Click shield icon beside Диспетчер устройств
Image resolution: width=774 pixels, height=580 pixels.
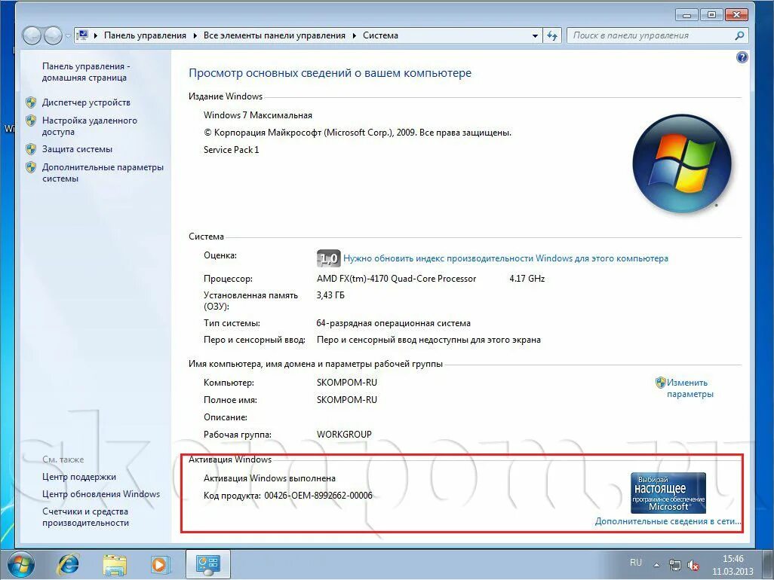[x=31, y=102]
